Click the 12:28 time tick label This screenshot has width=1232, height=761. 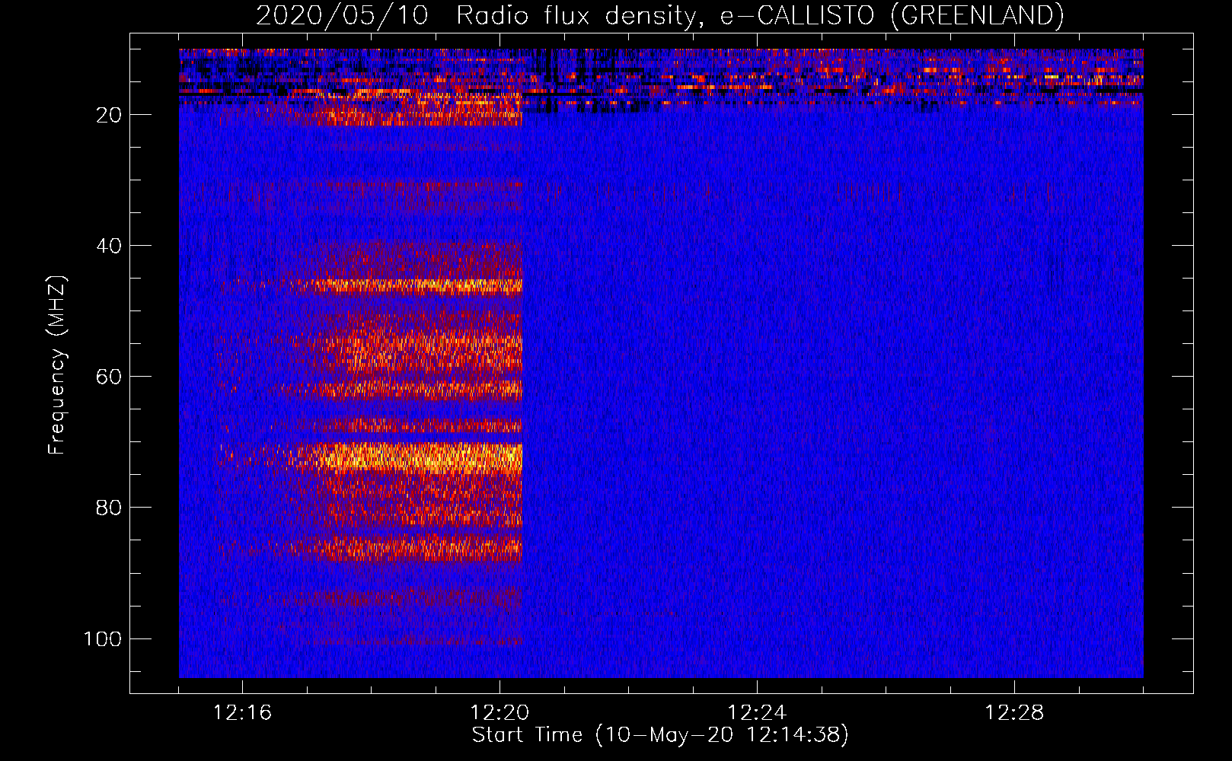point(1014,713)
